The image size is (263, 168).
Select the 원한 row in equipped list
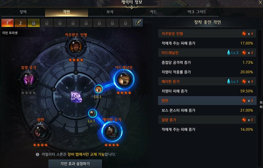(x=207, y=100)
